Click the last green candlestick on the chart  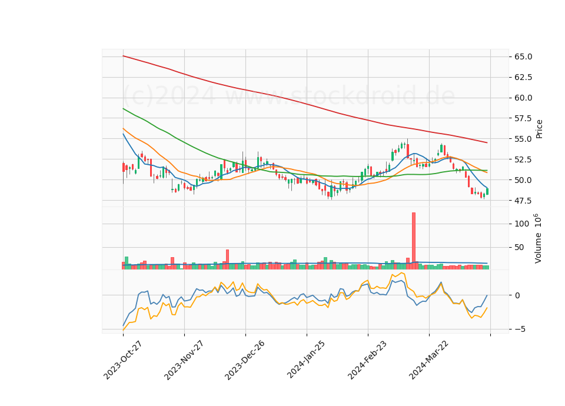pyautogui.click(x=487, y=191)
